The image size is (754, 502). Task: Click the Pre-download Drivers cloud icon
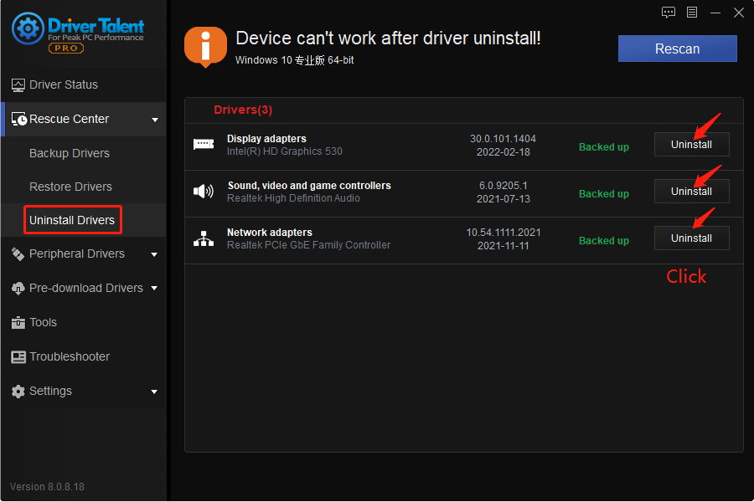tap(18, 288)
